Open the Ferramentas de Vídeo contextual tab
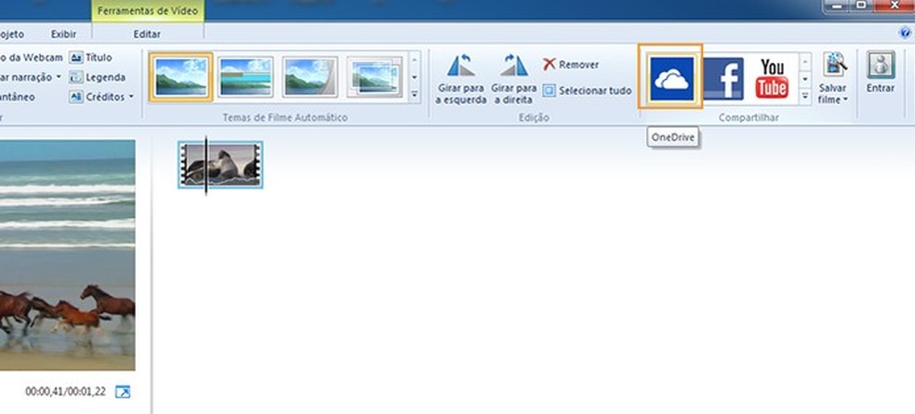The width and height of the screenshot is (915, 414). coord(148,11)
